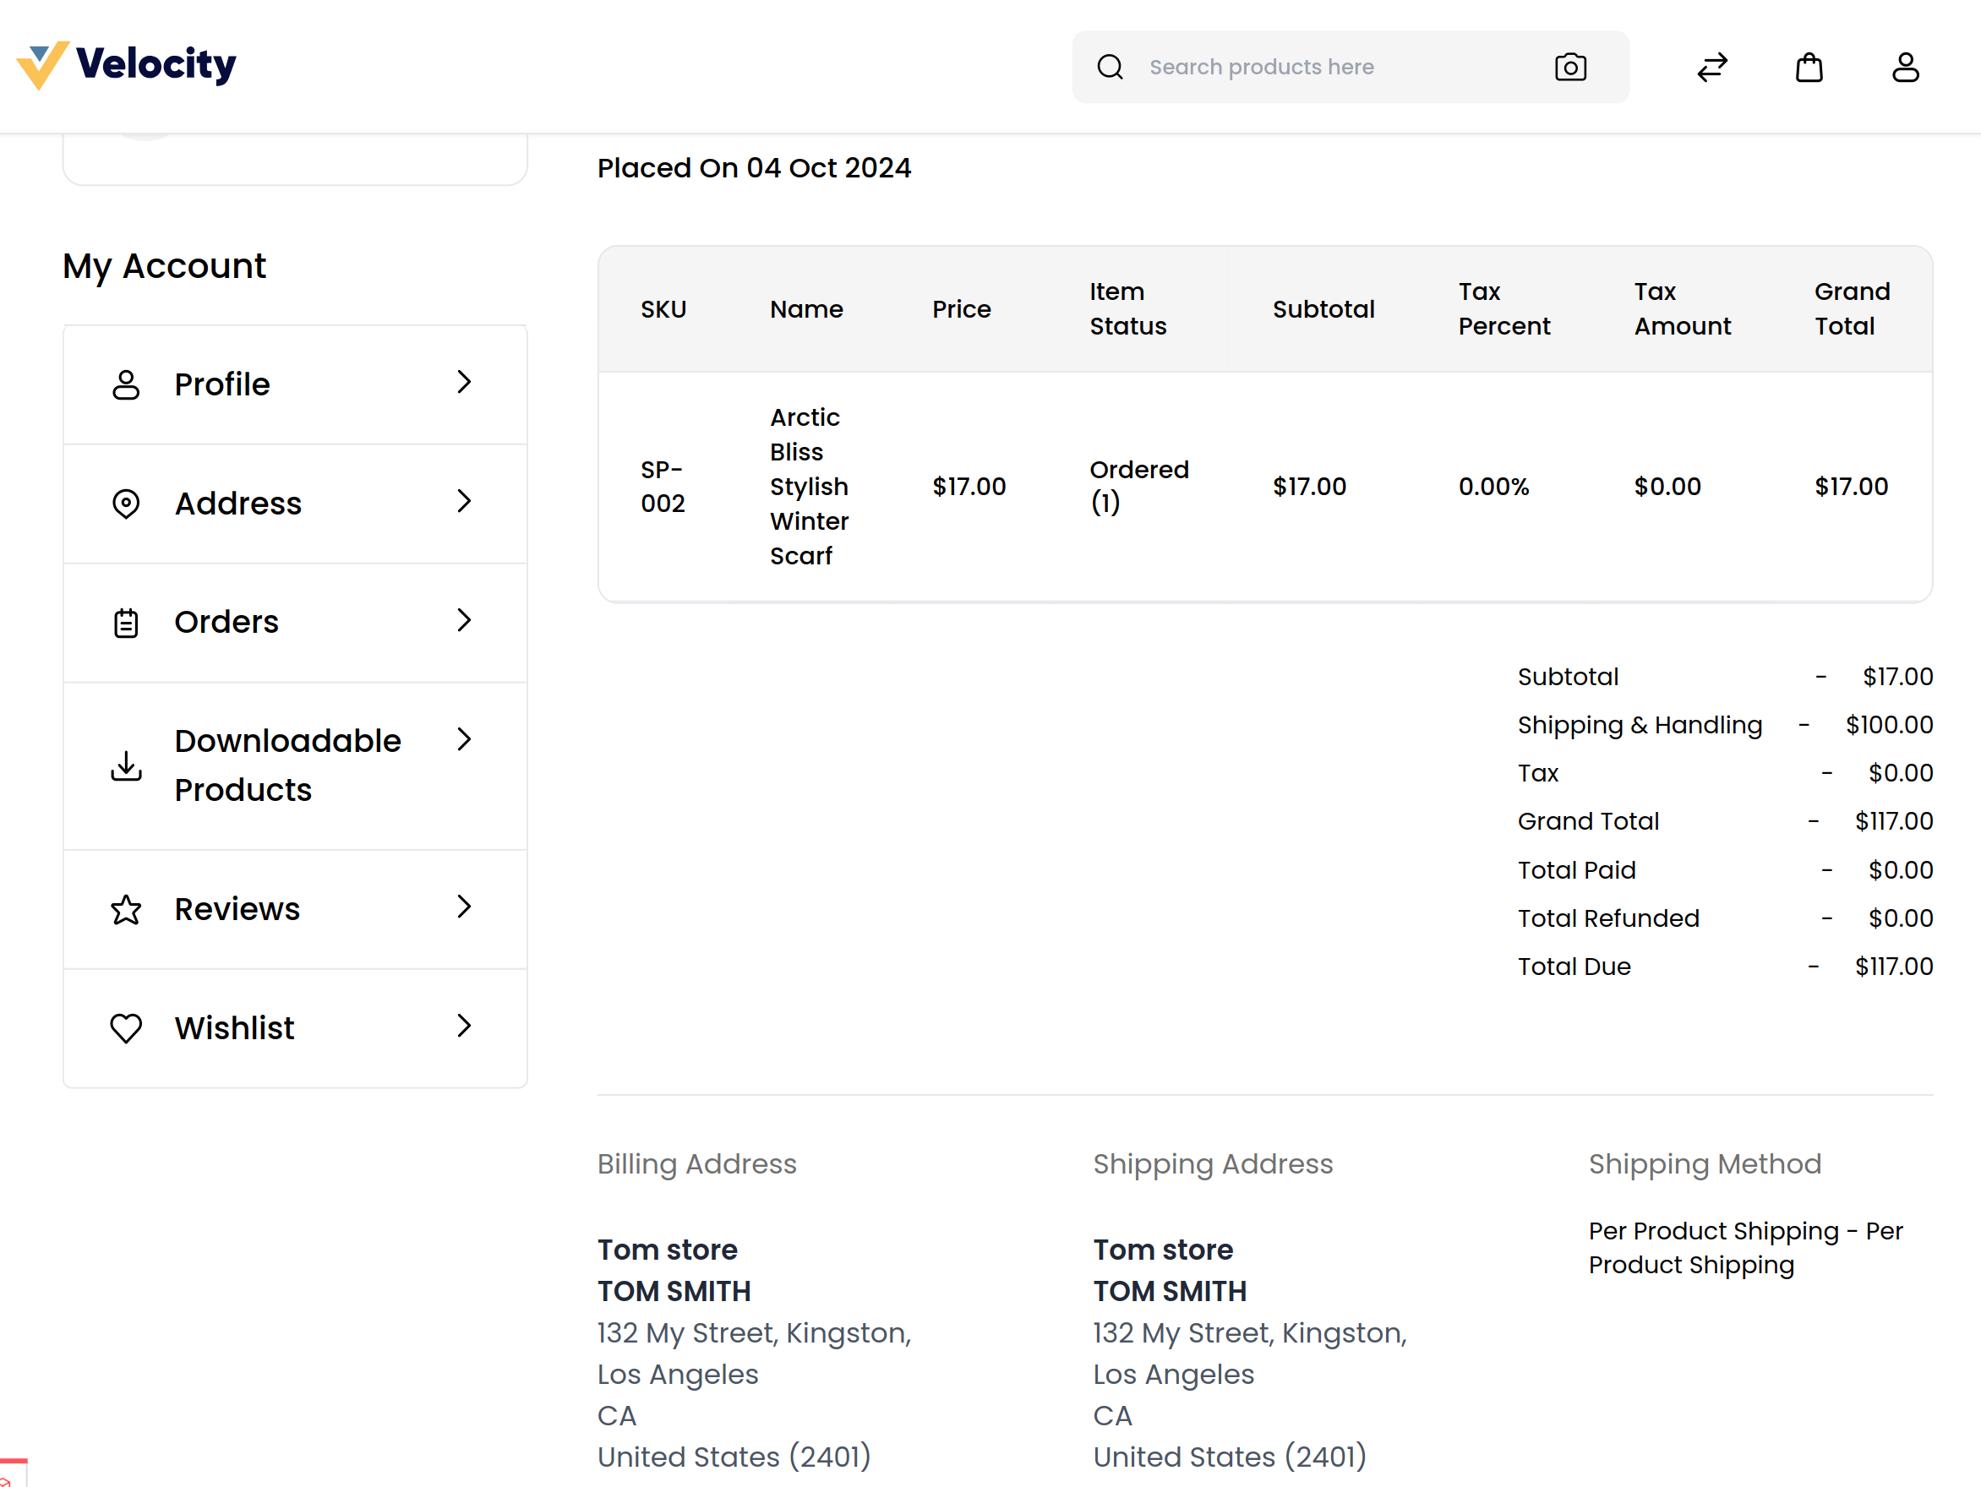The height and width of the screenshot is (1487, 1981).
Task: Click the Address location pin icon
Action: (126, 503)
